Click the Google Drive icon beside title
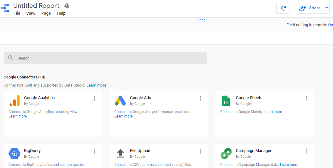This screenshot has height=168, width=333. pyautogui.click(x=67, y=6)
